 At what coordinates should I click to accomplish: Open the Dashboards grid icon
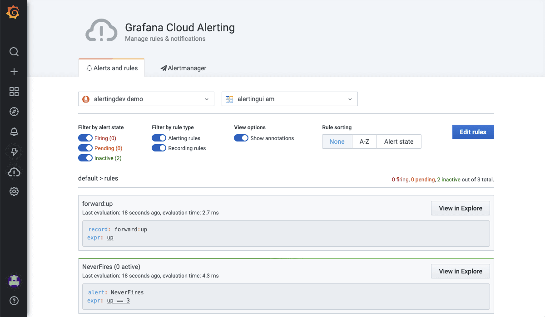click(14, 92)
